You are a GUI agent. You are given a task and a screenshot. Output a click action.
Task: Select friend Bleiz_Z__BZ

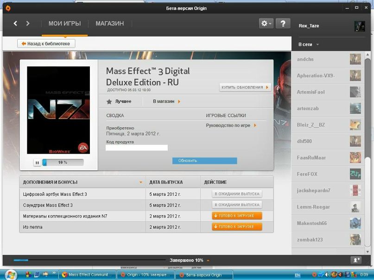[328, 125]
